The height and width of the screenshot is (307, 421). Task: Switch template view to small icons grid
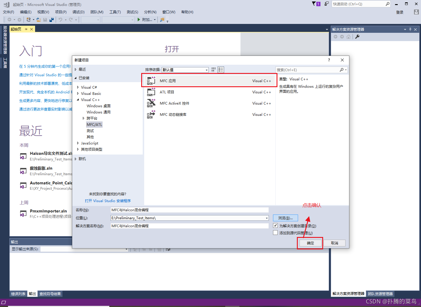[x=213, y=70]
